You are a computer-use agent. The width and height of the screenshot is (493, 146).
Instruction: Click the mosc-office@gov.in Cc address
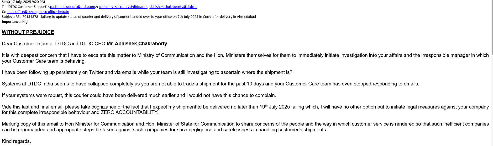point(54,12)
